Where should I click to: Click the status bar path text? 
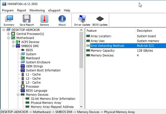point(68,112)
